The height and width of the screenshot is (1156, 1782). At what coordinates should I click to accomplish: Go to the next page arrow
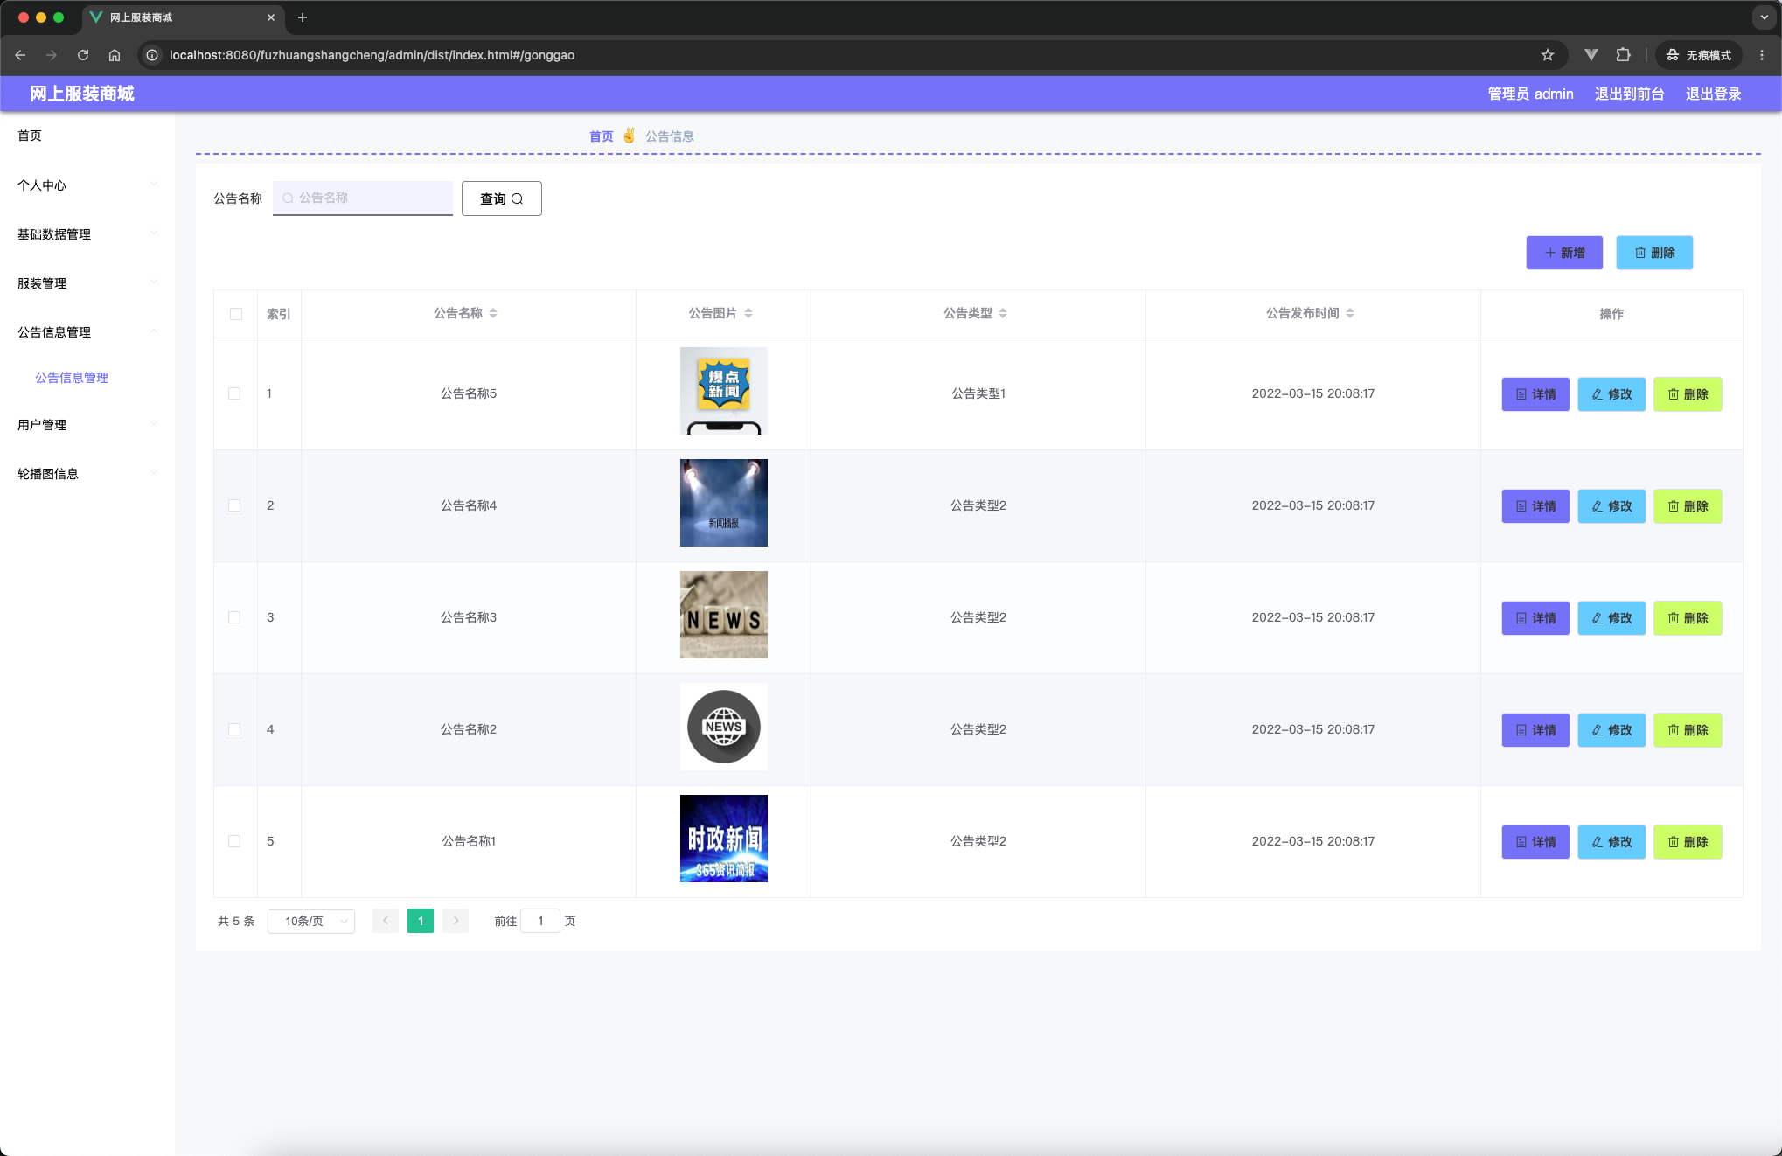click(x=456, y=921)
